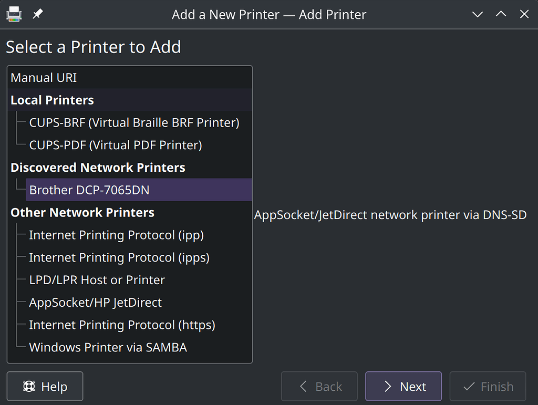Select Internet Printing Protocol (ipp)

(116, 235)
